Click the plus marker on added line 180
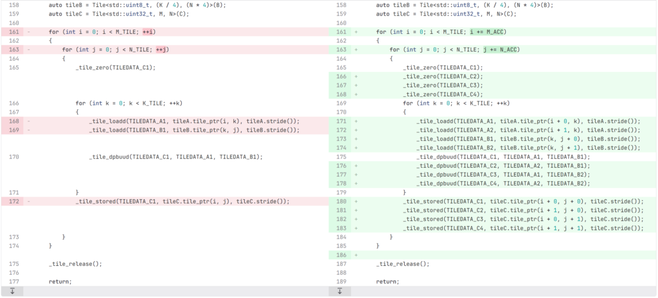Screen dimensions: 658x298 pos(356,201)
